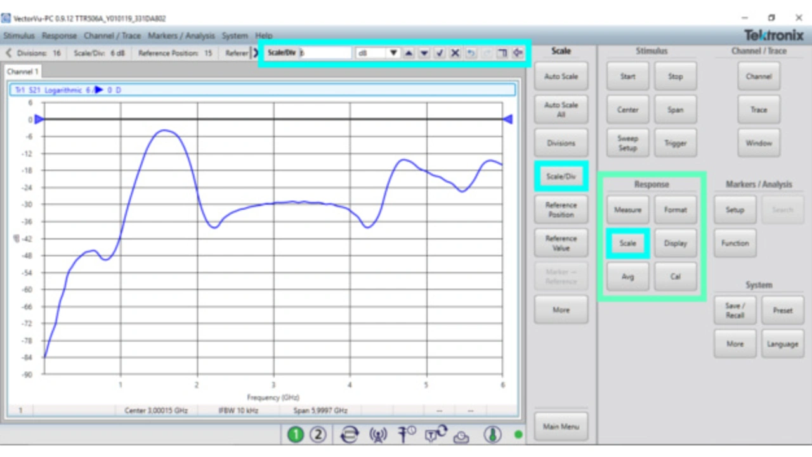Collapse the info bar using left chevron
The image size is (812, 457).
click(x=9, y=53)
